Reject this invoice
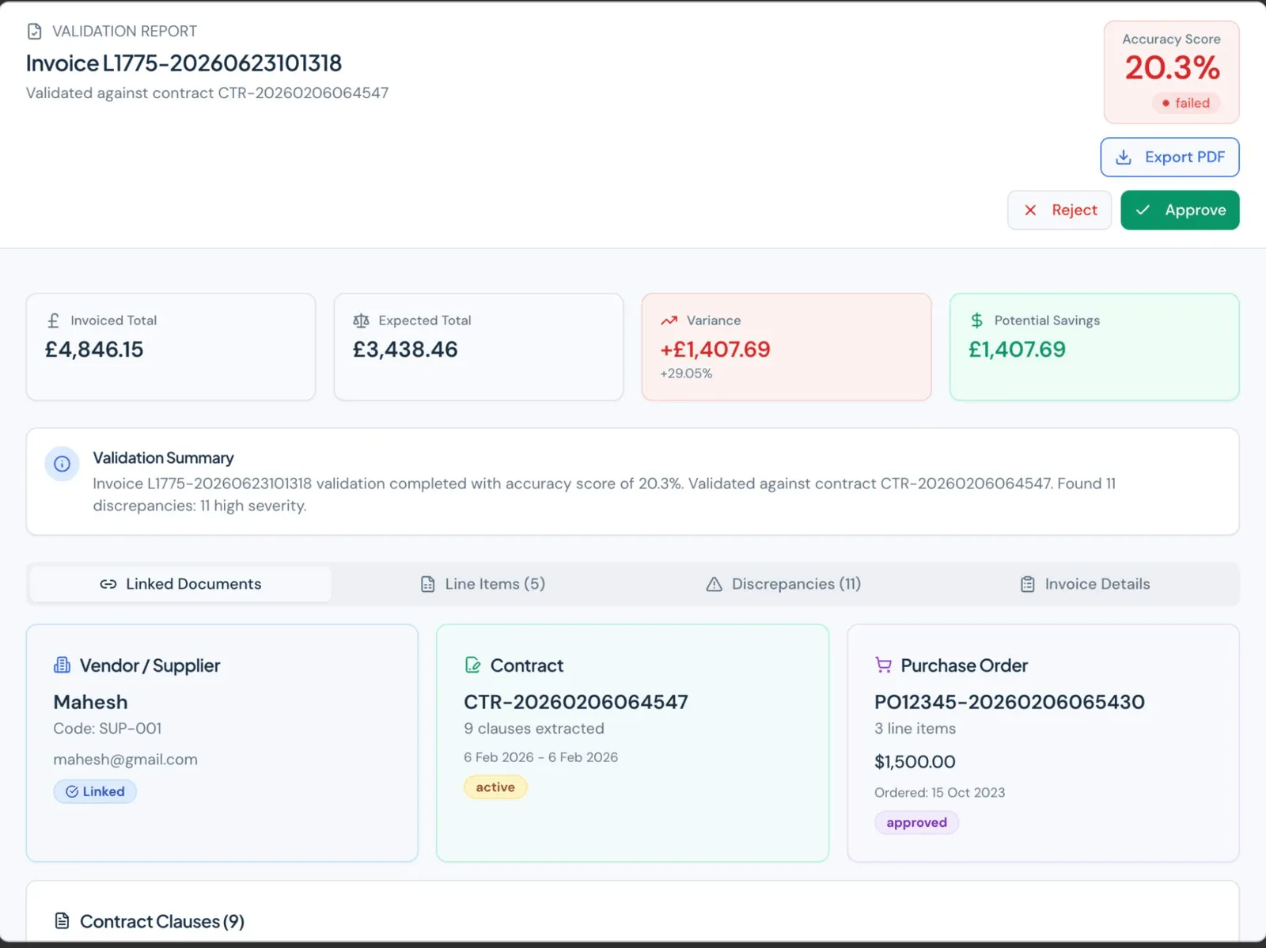The width and height of the screenshot is (1266, 948). (1059, 210)
